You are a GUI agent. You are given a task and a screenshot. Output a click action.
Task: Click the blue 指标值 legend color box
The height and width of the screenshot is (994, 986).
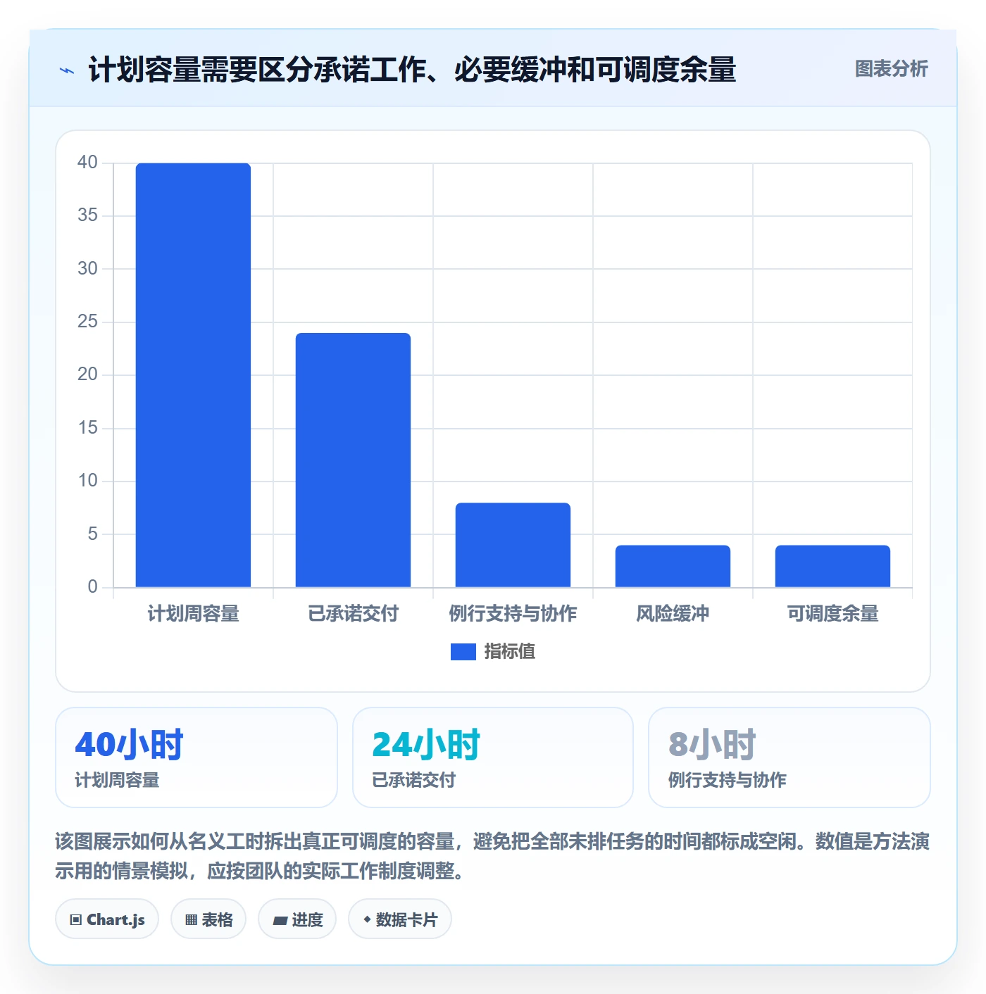point(463,652)
